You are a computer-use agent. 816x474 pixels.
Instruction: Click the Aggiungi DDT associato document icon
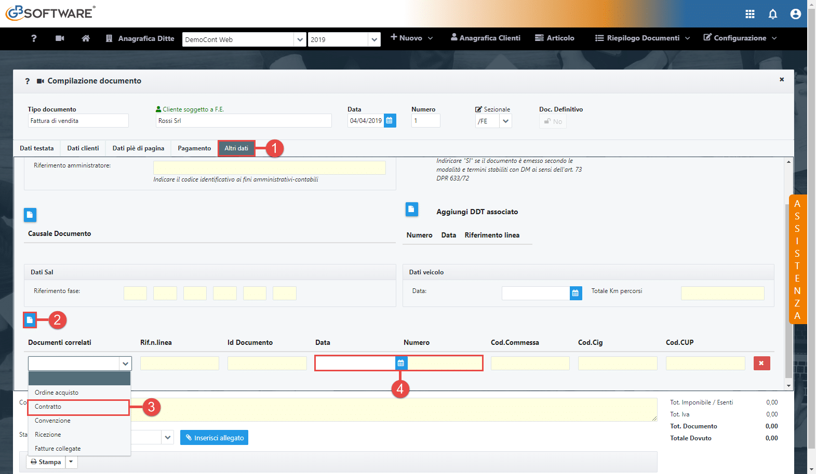tap(411, 209)
